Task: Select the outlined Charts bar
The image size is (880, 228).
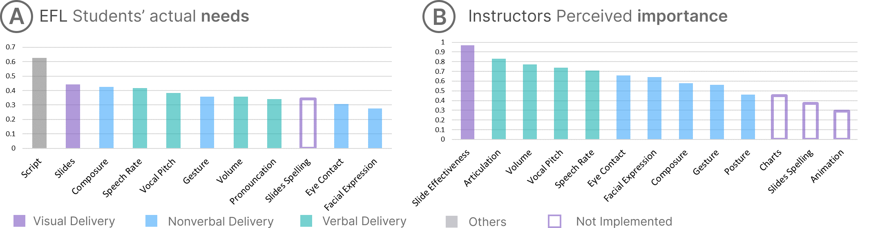Action: pos(779,117)
